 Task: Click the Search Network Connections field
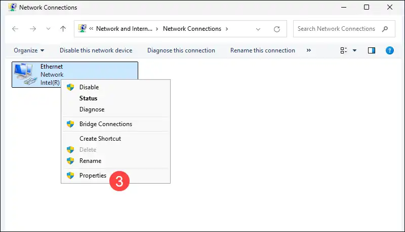[336, 29]
